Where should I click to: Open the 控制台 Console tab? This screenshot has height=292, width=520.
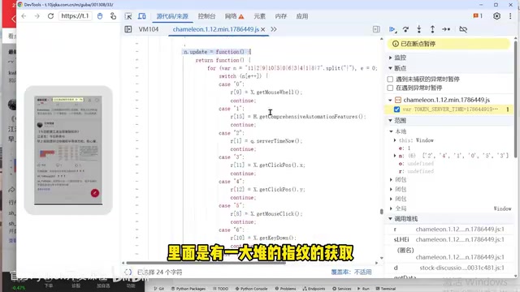[206, 16]
